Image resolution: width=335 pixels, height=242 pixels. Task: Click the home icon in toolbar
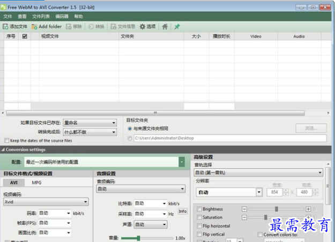(165, 27)
